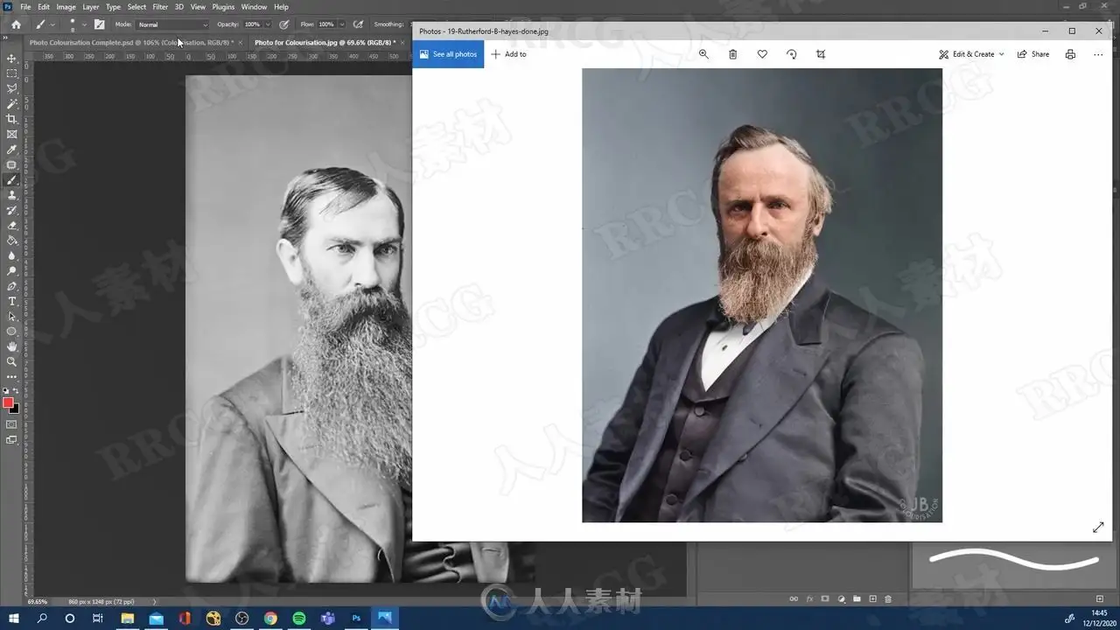Open Windows Start menu
1120x630 pixels.
tap(14, 619)
